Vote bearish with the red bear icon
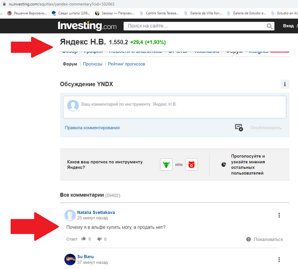The height and width of the screenshot is (269, 298). [192, 165]
